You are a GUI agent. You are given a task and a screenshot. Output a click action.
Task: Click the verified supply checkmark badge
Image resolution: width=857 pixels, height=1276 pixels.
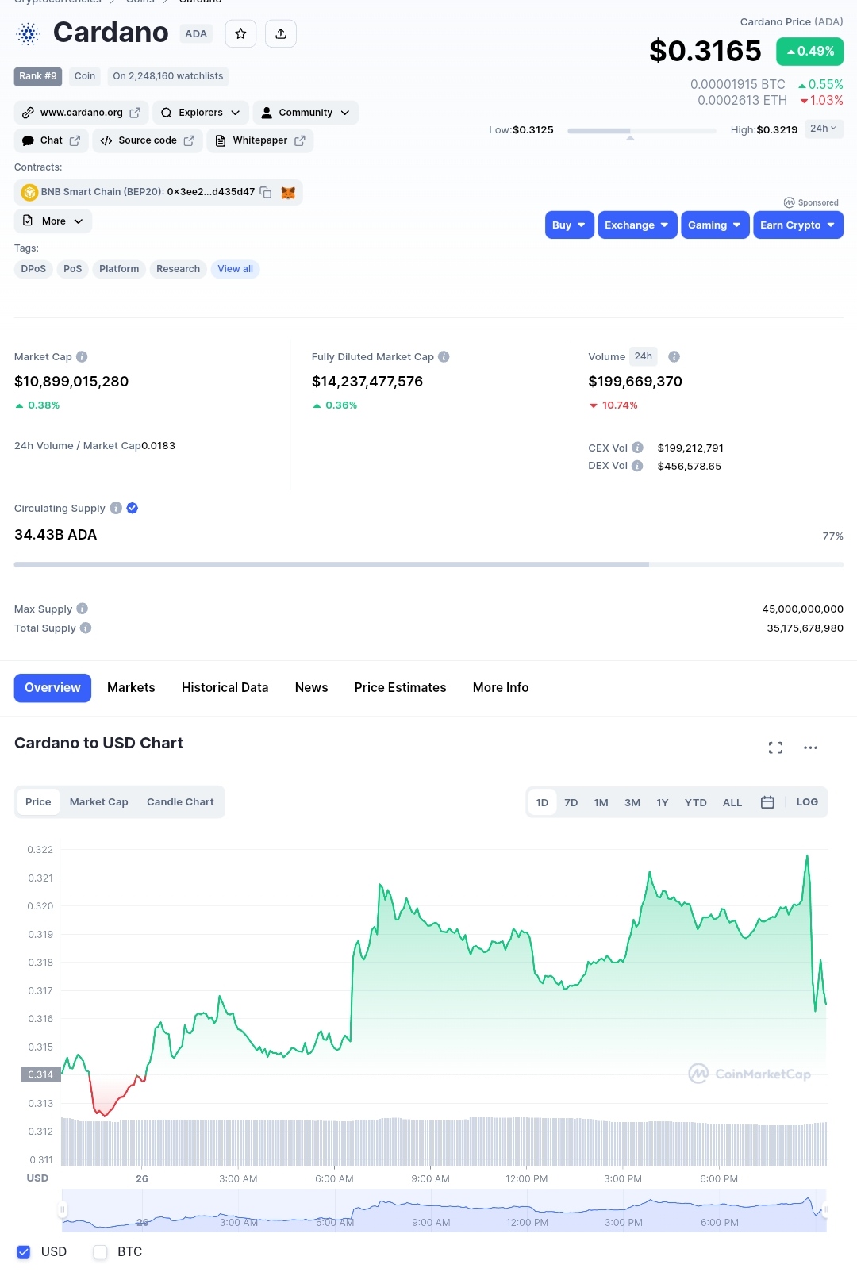(133, 508)
